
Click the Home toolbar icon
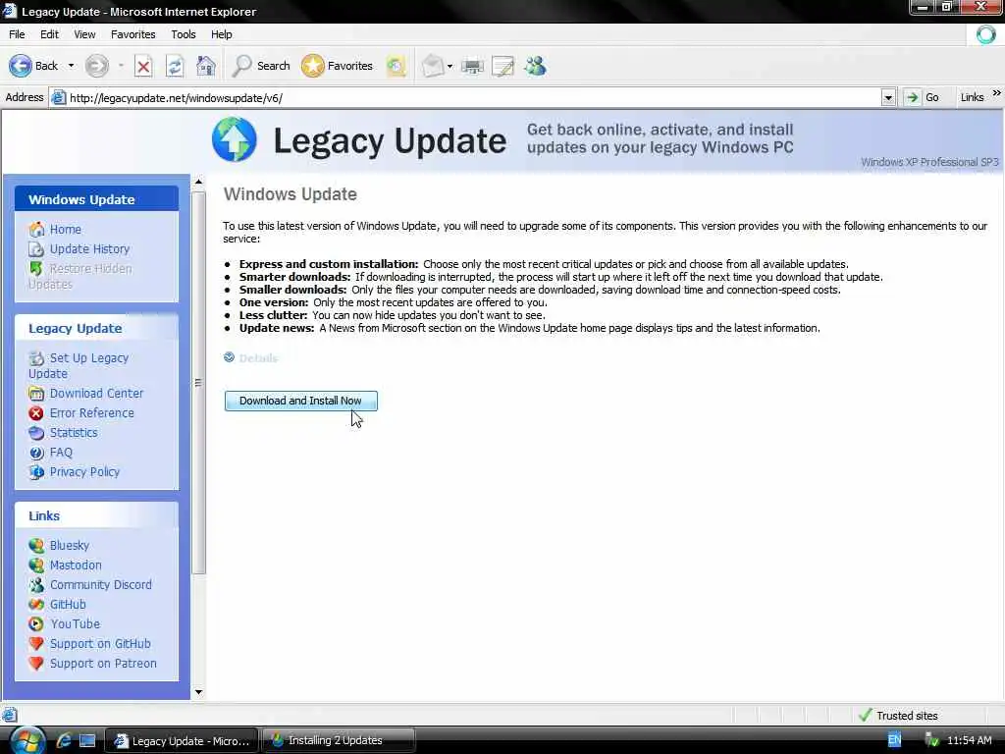(206, 66)
